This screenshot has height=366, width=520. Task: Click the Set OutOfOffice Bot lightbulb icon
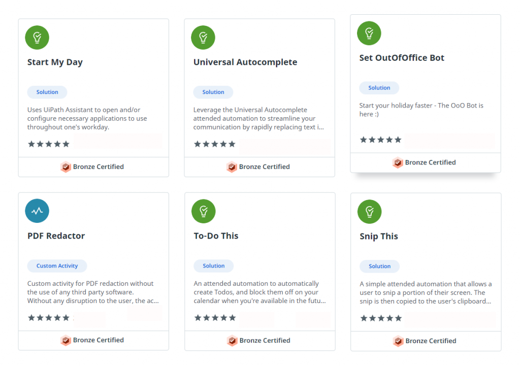[369, 33]
